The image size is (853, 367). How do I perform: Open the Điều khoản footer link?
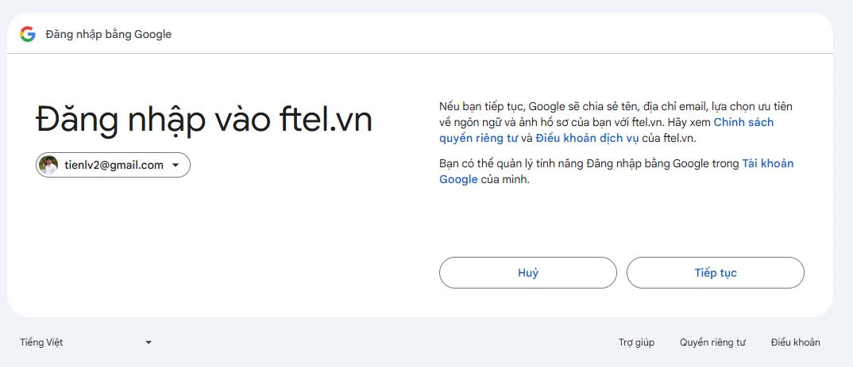(x=795, y=342)
